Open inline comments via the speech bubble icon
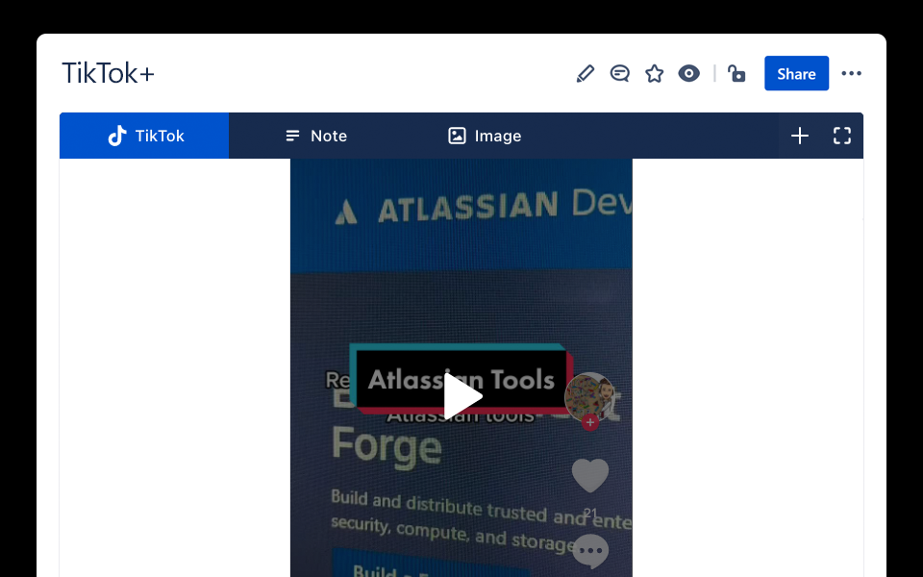923x577 pixels. coord(620,74)
